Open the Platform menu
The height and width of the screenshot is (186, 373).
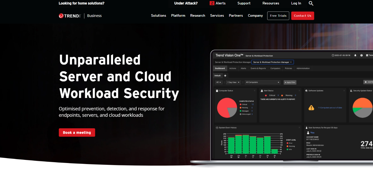[178, 16]
